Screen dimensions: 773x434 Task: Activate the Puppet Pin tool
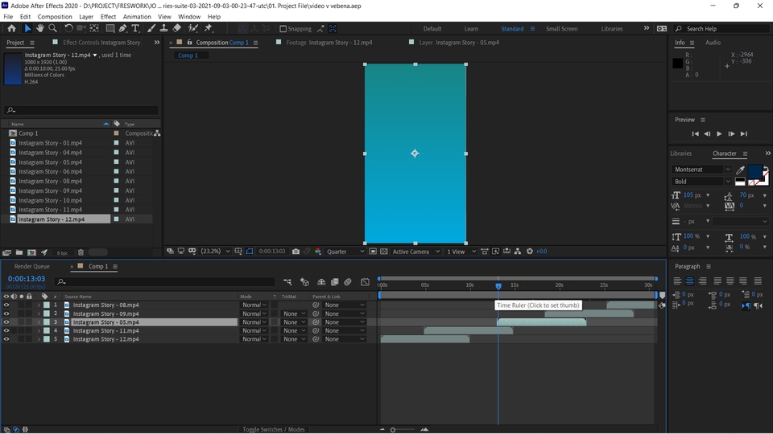coord(209,29)
